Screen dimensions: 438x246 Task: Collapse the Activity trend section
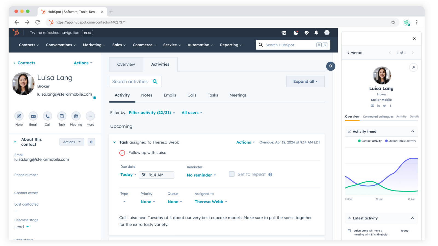click(x=413, y=131)
